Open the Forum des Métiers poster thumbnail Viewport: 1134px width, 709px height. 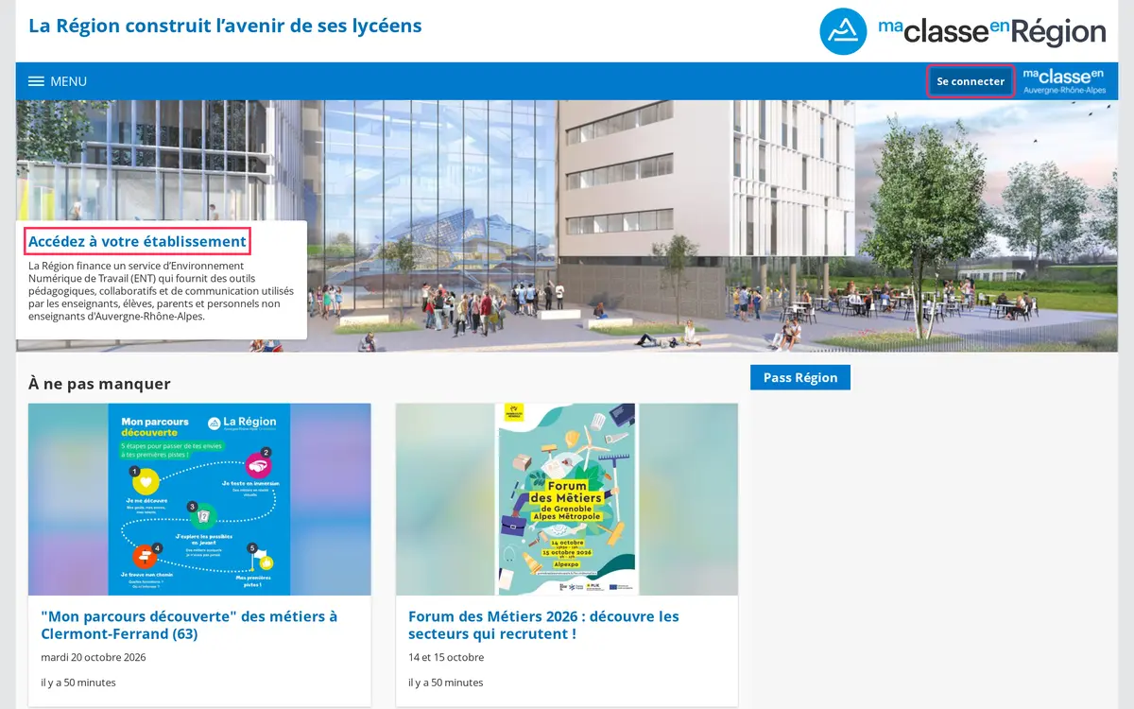point(567,499)
